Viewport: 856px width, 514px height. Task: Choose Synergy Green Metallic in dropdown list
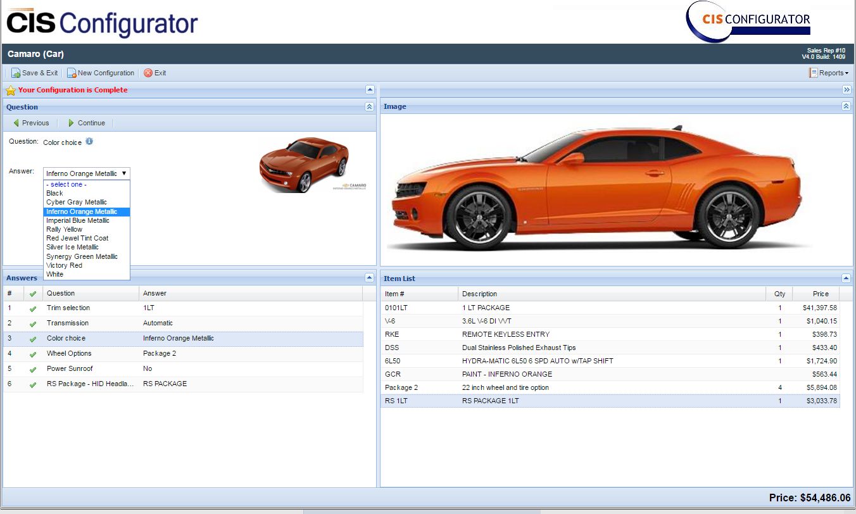coord(82,256)
